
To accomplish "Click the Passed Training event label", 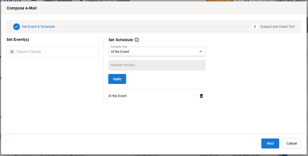I will point(29,52).
